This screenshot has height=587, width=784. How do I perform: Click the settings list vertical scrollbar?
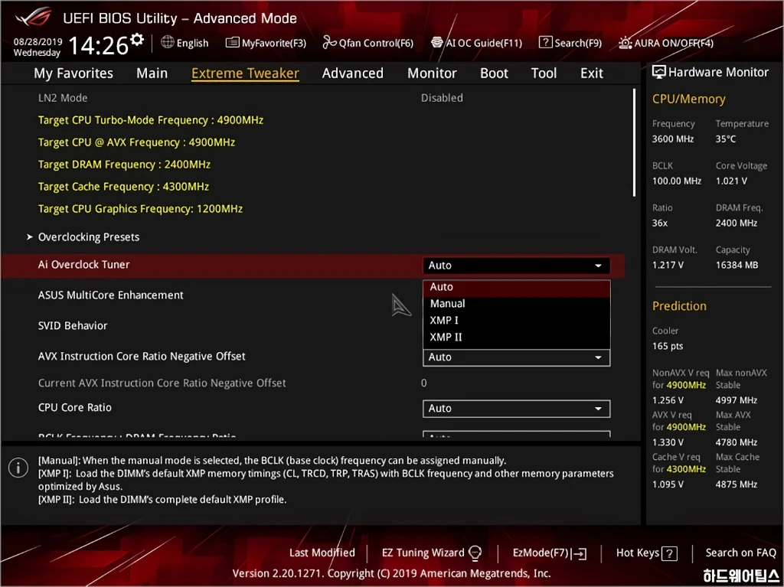(634, 142)
